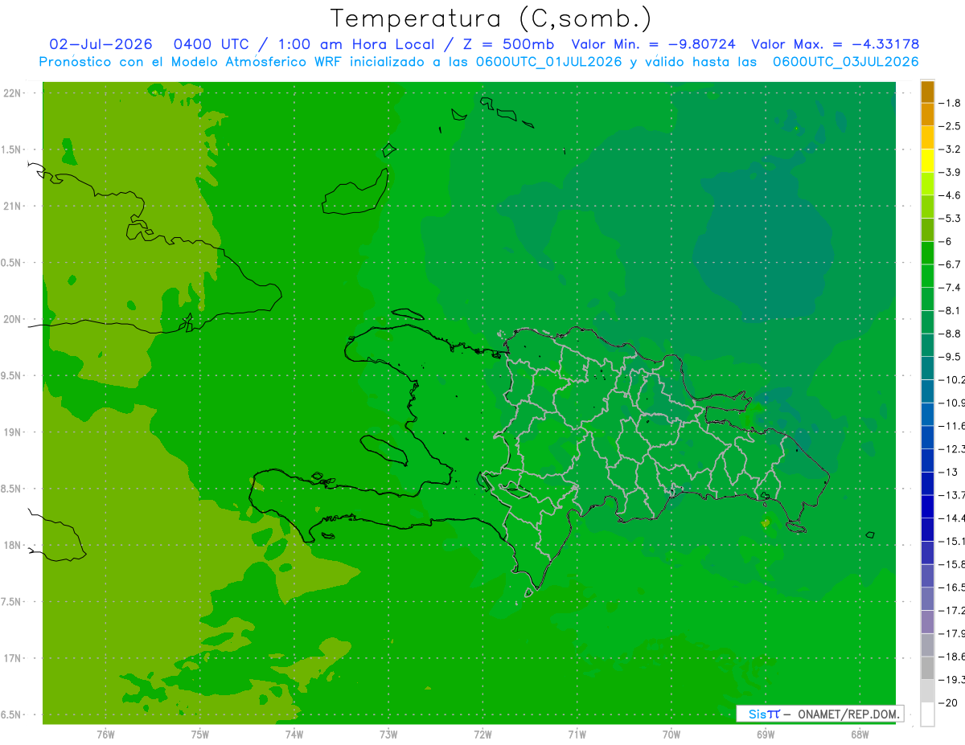
Task: Click the '-9.5' colorbar scale value
Action: click(x=950, y=356)
